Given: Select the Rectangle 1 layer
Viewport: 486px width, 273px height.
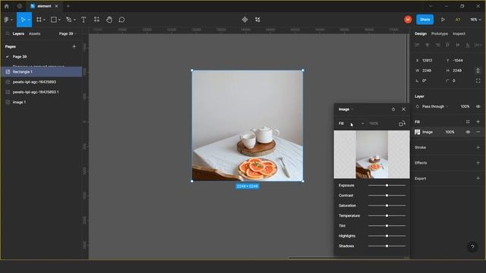Looking at the screenshot, I should coord(42,72).
